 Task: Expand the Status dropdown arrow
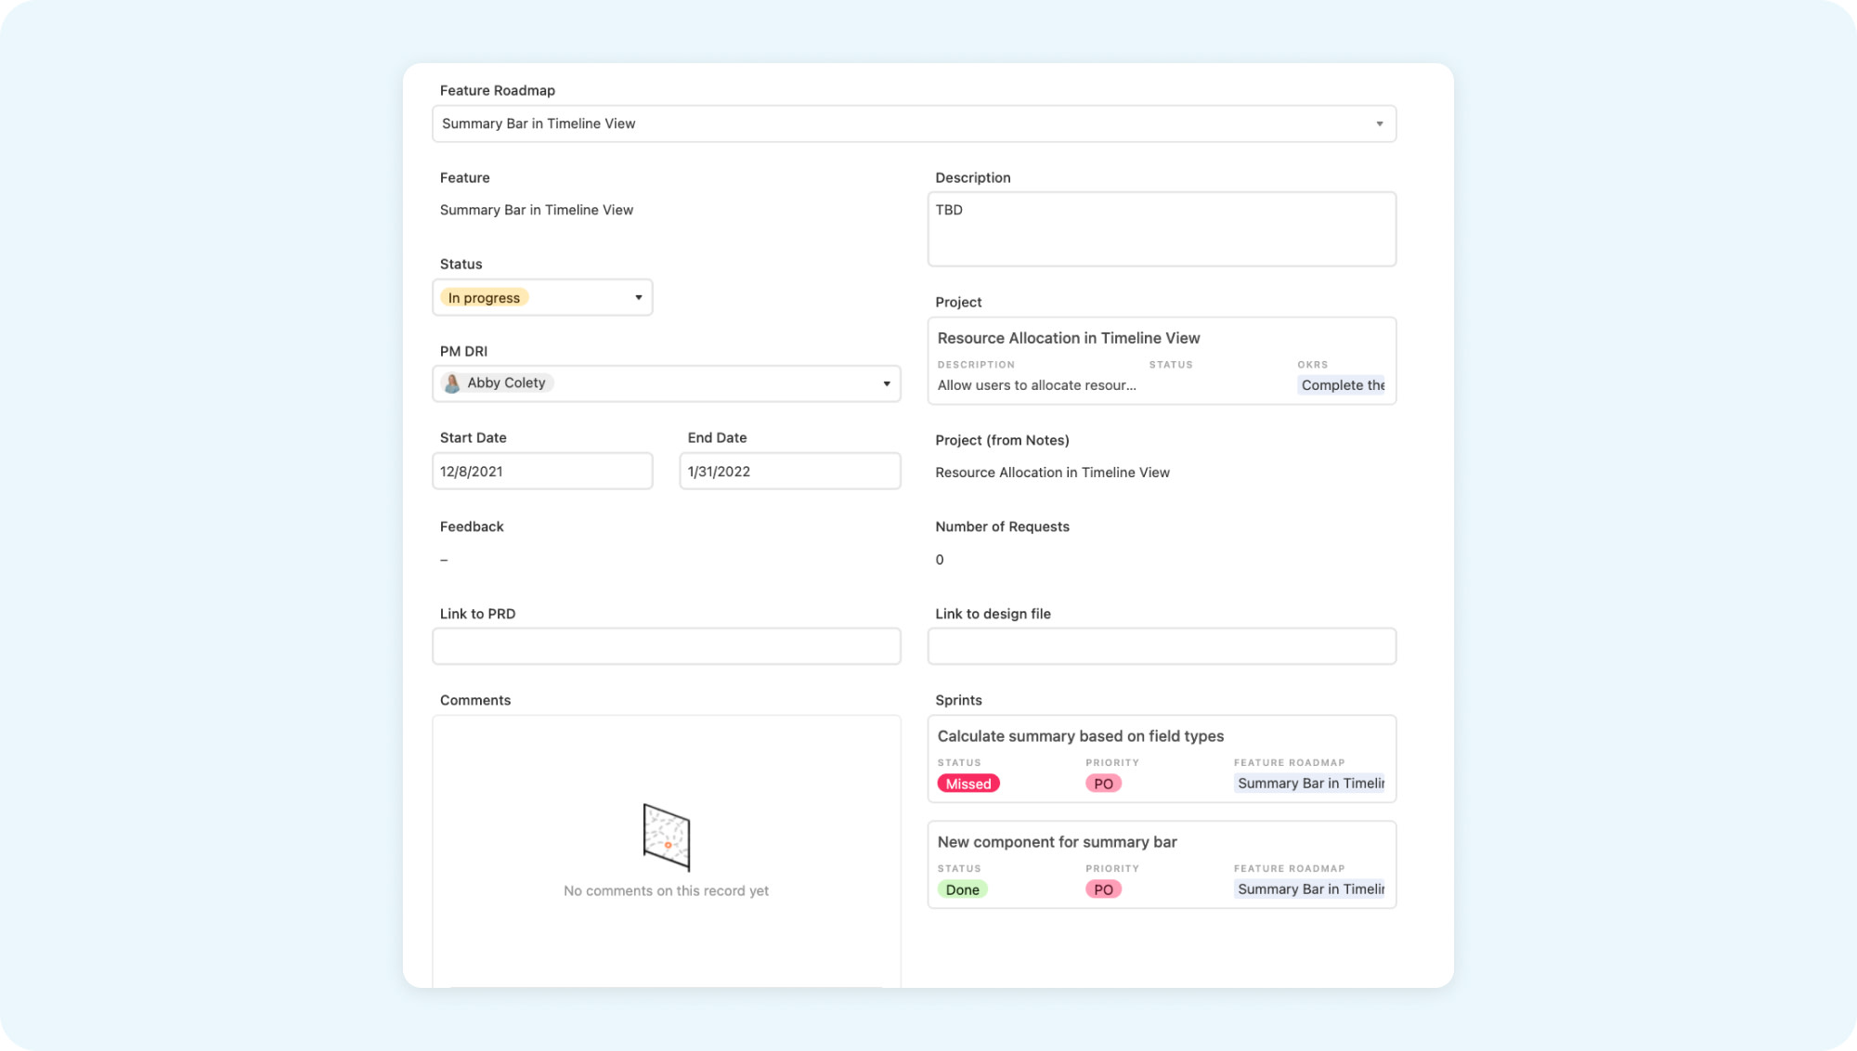(638, 298)
